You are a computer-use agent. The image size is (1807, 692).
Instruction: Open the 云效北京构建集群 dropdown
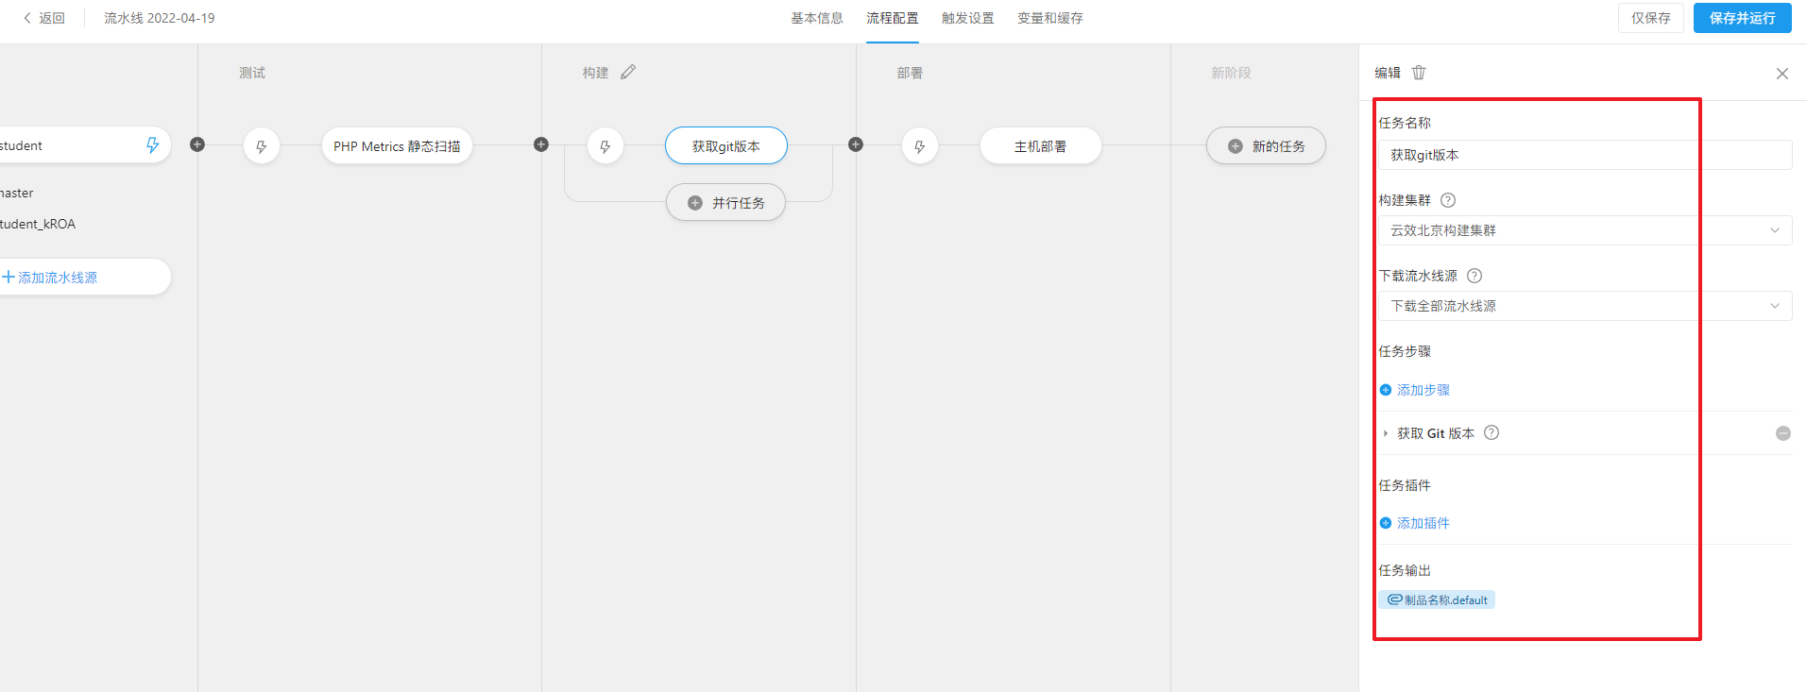coord(1585,230)
